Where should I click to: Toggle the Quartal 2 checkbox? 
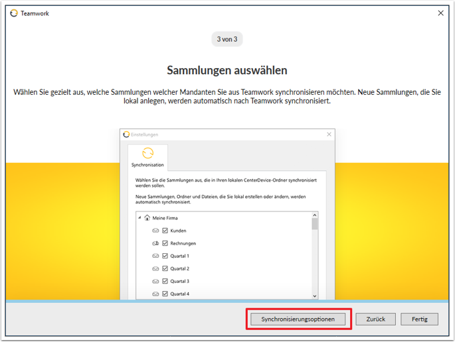[x=165, y=268]
